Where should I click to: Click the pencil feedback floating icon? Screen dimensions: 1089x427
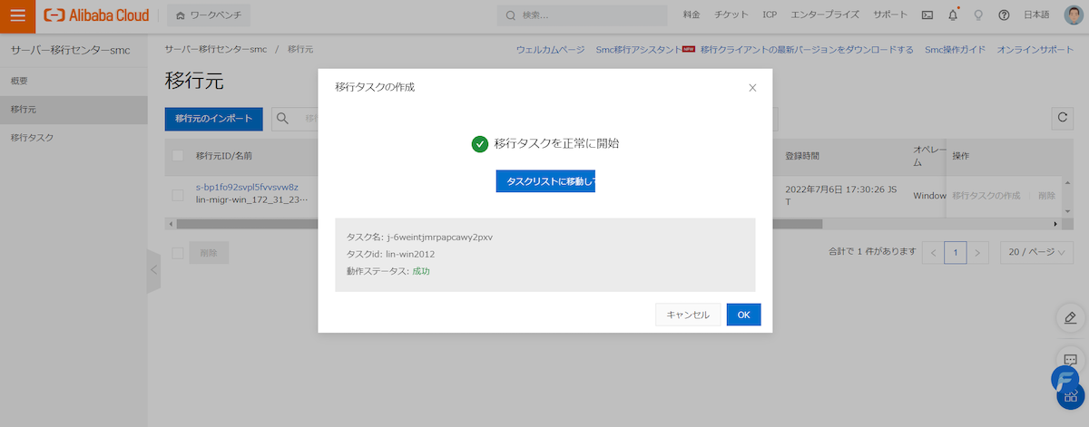1070,317
